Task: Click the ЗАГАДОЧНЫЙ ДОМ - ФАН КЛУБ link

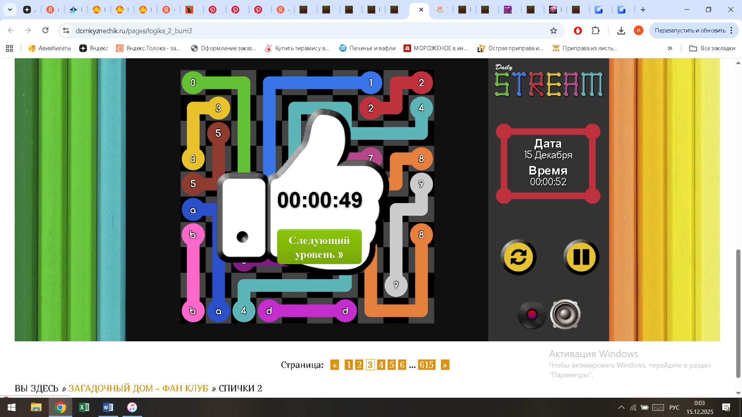Action: pos(138,388)
